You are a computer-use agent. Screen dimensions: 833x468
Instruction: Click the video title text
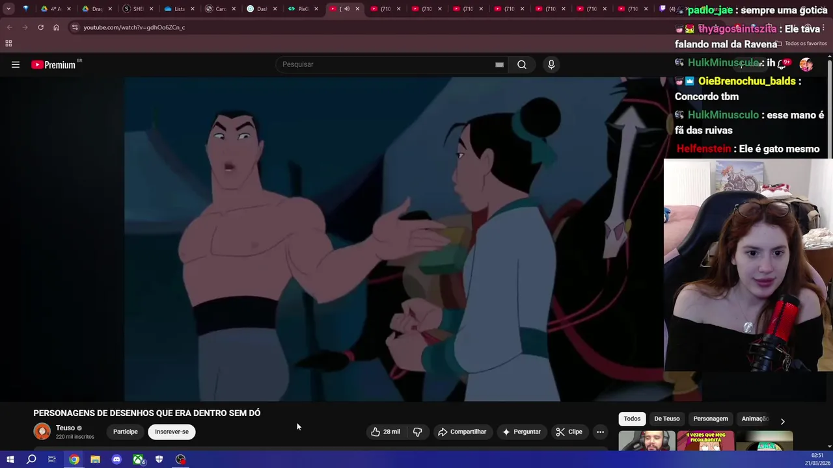(147, 413)
